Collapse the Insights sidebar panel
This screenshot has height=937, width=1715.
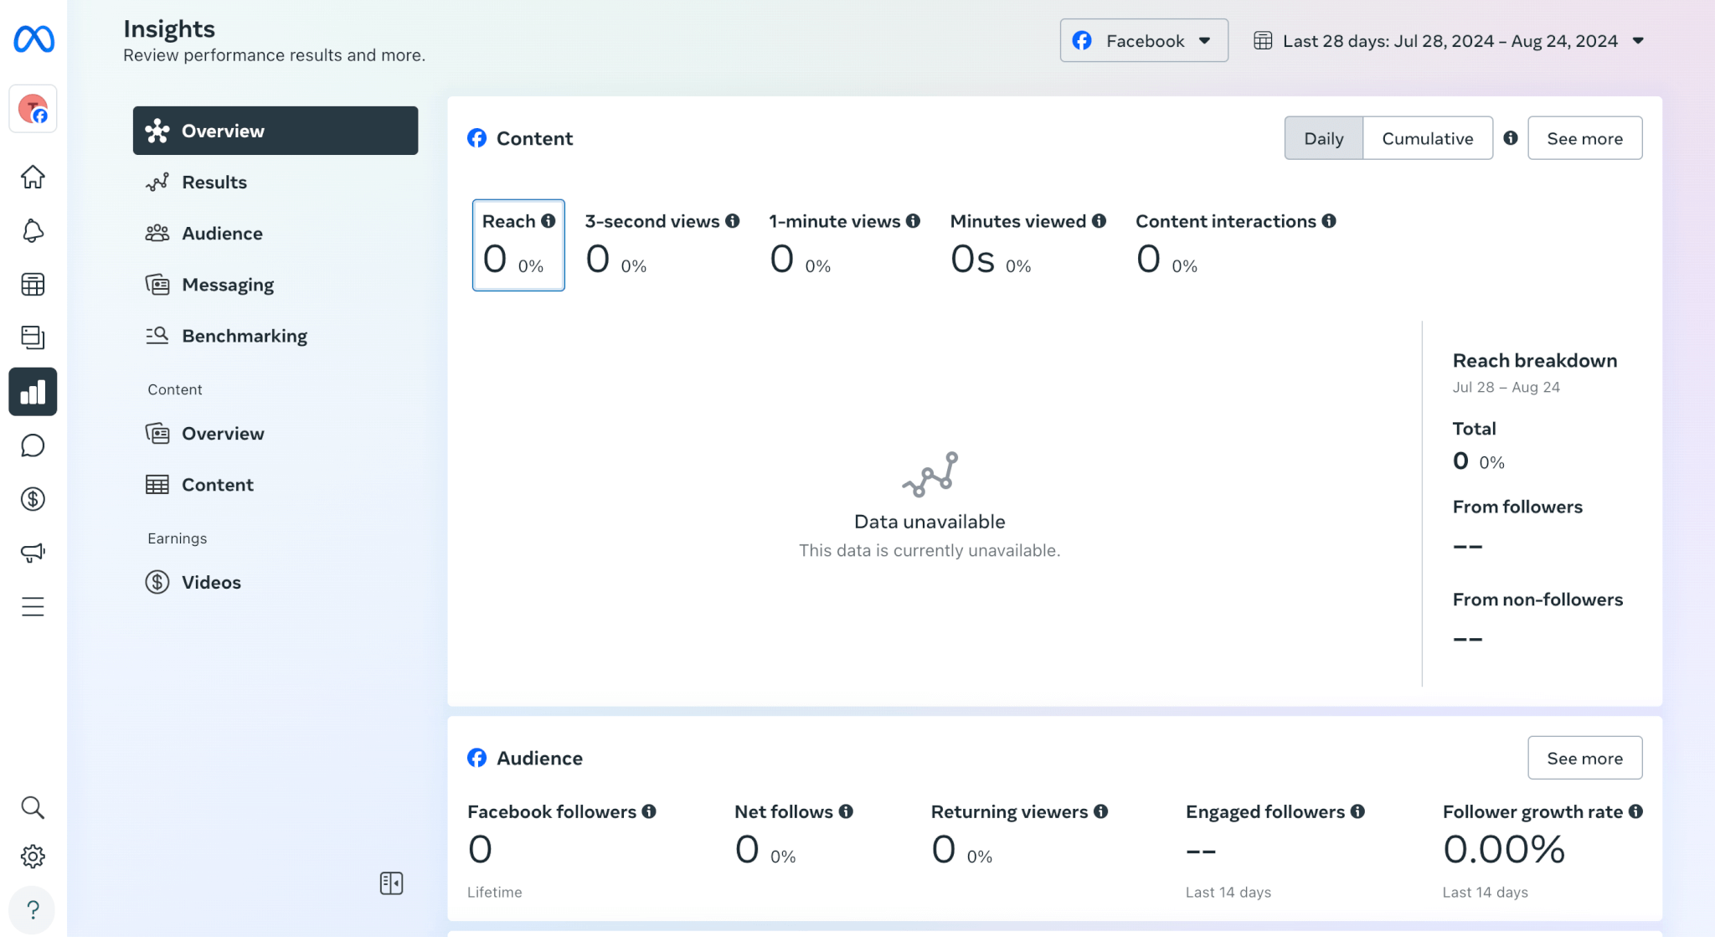coord(390,883)
